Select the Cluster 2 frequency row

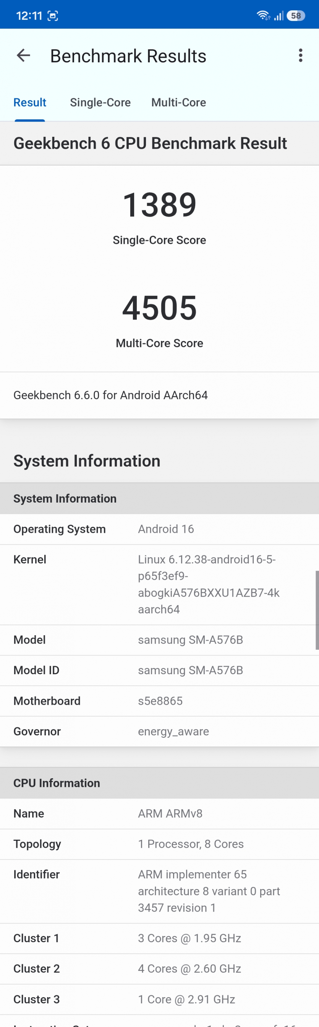[x=159, y=969]
